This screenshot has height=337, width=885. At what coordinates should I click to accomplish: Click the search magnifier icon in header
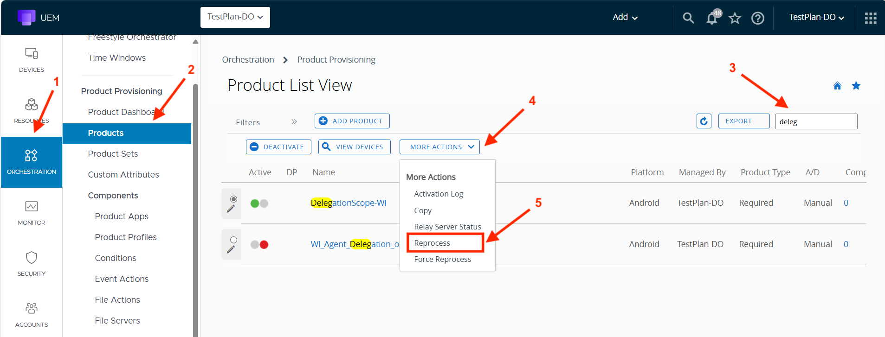(x=688, y=18)
